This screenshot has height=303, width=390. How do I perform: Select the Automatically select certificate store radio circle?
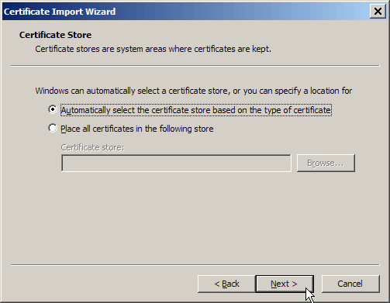pyautogui.click(x=53, y=109)
